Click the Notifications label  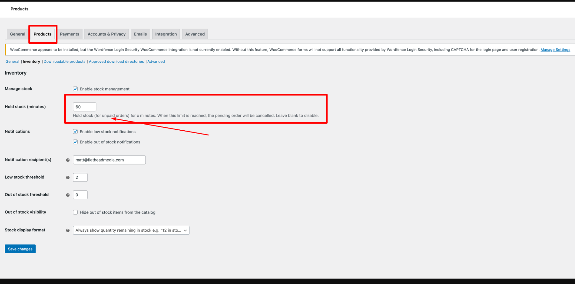17,131
